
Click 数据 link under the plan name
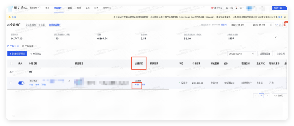click(x=44, y=85)
